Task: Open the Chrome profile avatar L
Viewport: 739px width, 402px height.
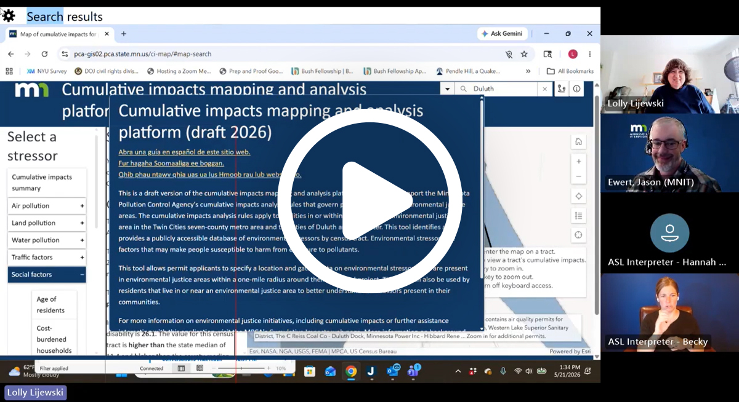Action: pos(573,54)
